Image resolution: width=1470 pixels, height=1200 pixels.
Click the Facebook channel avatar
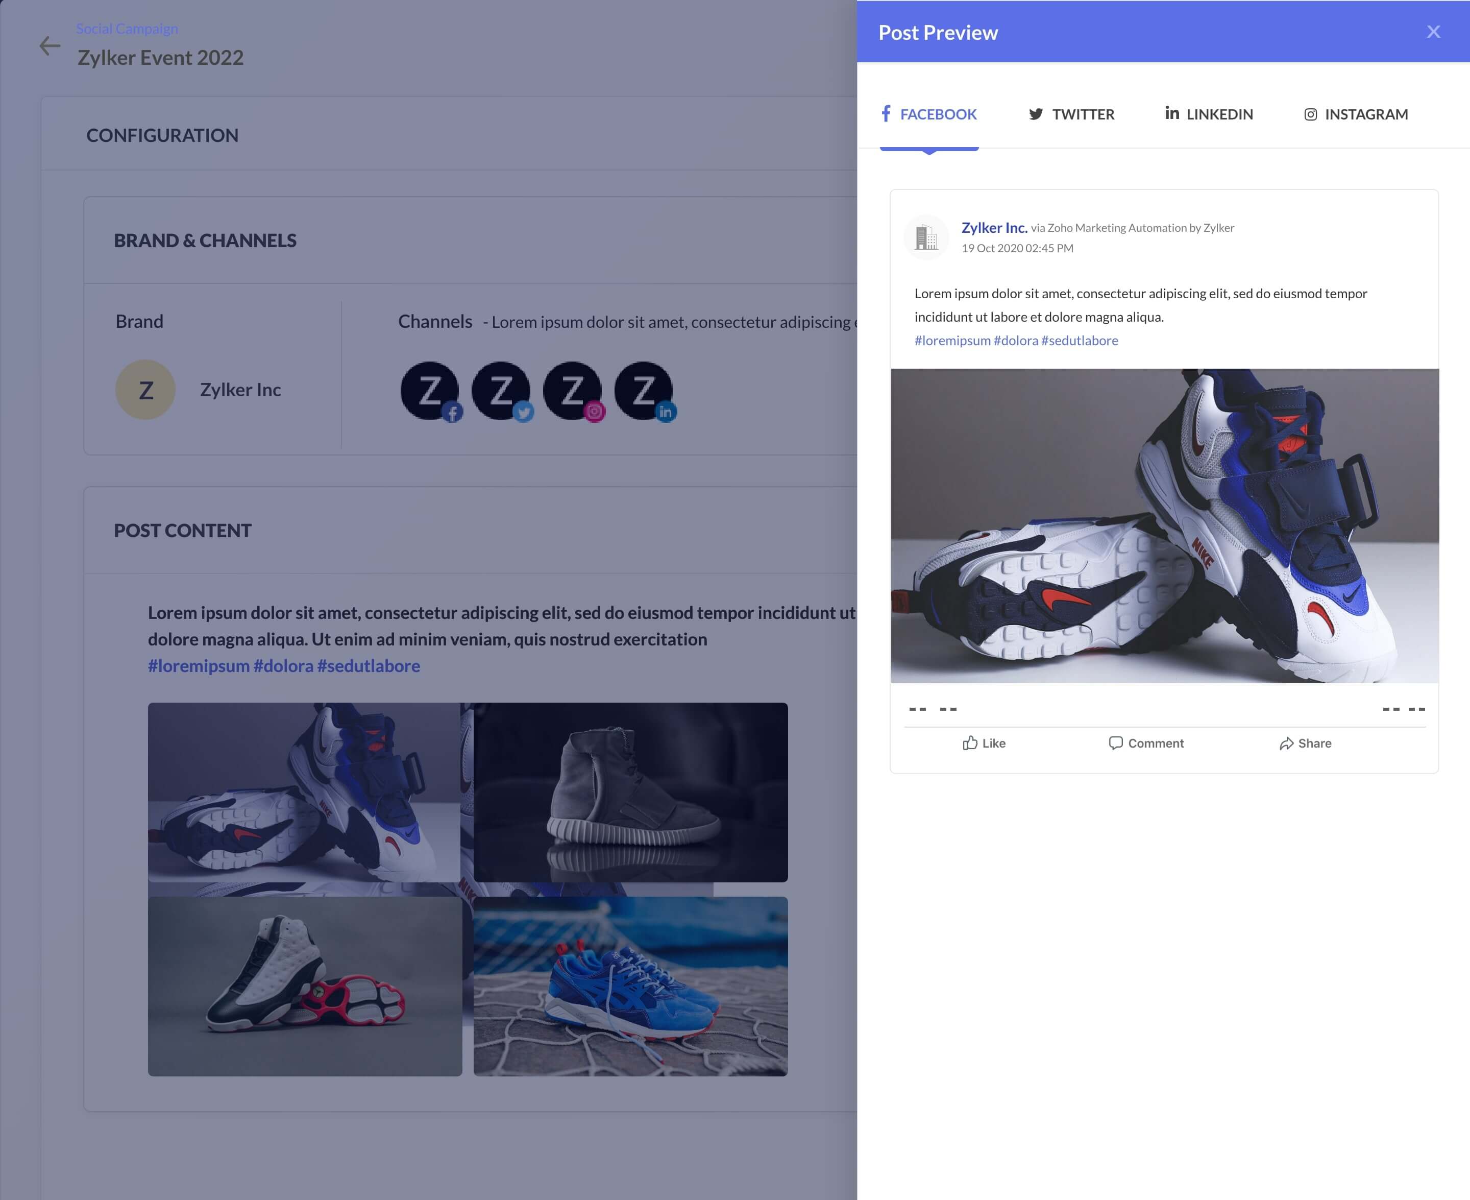click(430, 391)
